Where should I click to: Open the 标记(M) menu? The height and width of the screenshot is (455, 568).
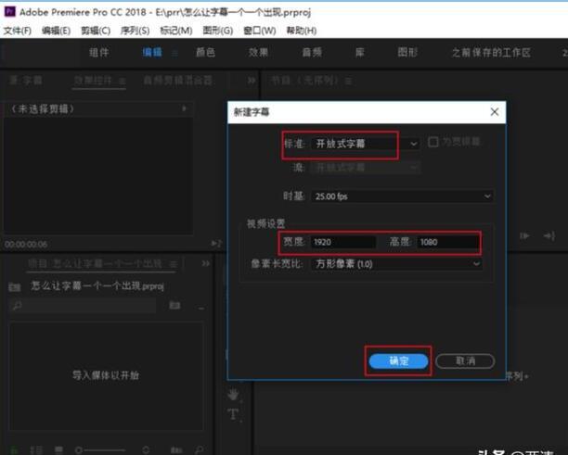pyautogui.click(x=176, y=31)
